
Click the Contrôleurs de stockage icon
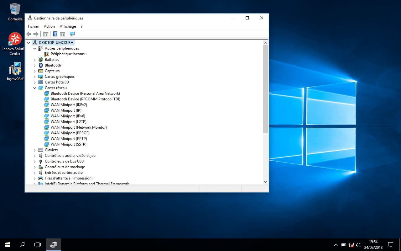tap(41, 167)
